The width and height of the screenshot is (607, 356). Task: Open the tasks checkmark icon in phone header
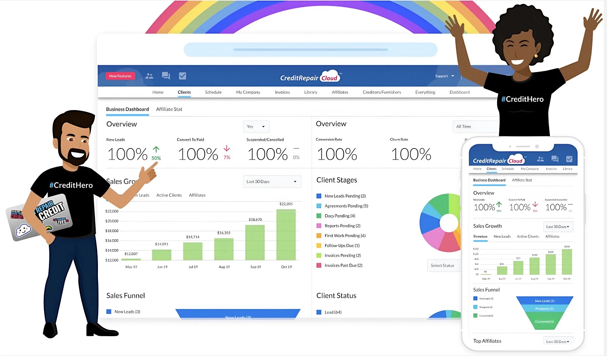tap(569, 159)
